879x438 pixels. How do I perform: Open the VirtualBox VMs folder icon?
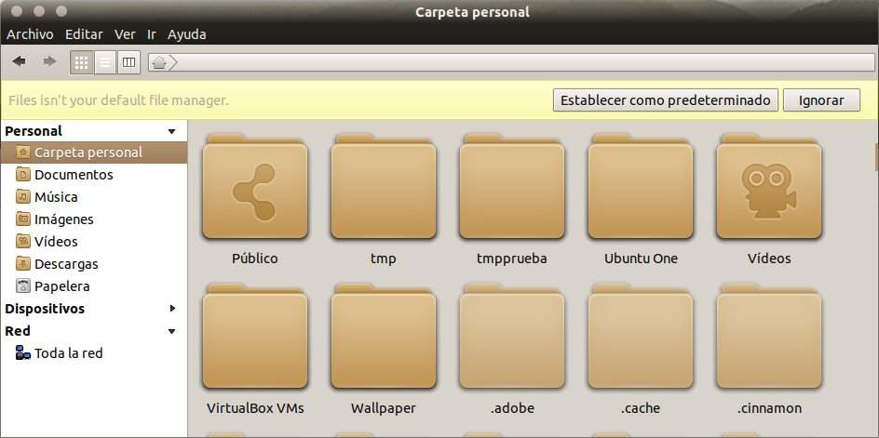255,337
